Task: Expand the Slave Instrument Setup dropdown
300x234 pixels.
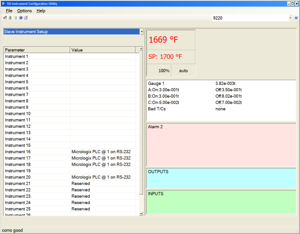Action: pyautogui.click(x=142, y=32)
